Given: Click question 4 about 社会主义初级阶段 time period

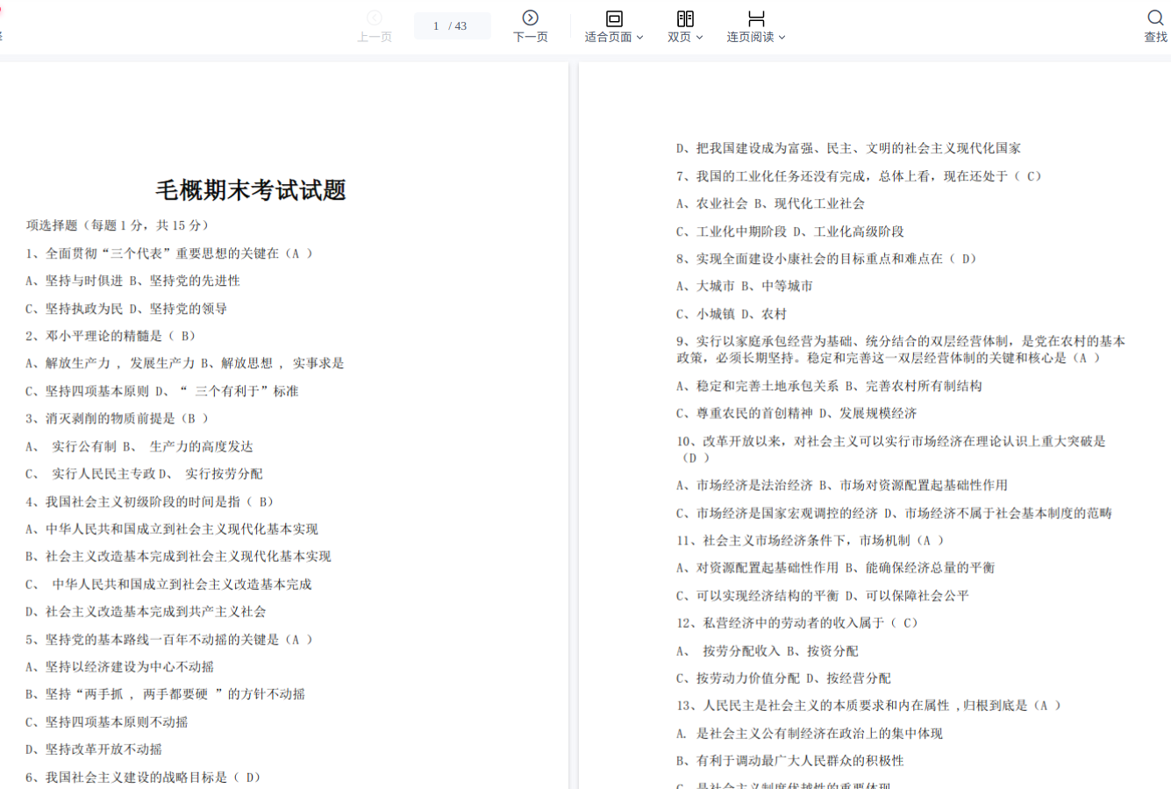Looking at the screenshot, I should pos(150,501).
